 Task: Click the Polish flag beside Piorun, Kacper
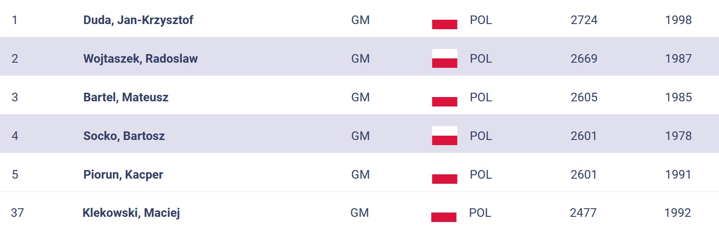point(444,174)
